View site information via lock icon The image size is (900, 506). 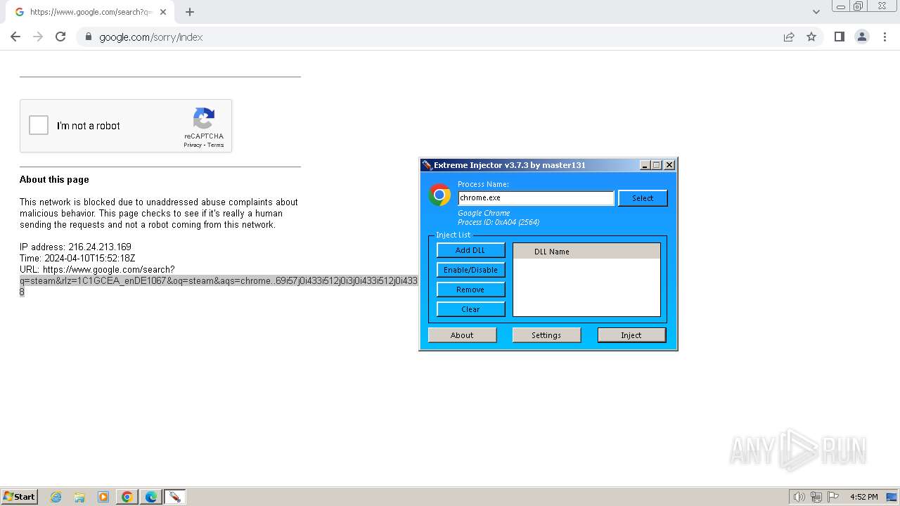point(88,37)
